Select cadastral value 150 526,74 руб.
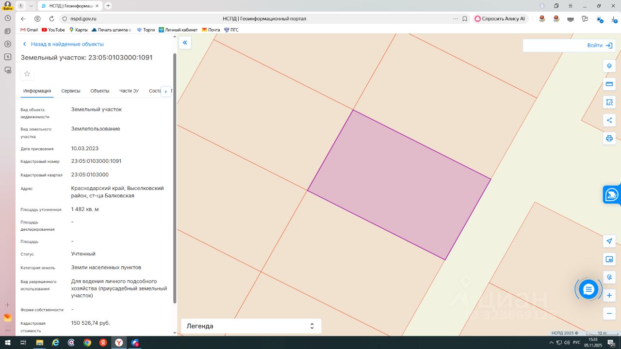Screen dimensions: 621x349 90,323
